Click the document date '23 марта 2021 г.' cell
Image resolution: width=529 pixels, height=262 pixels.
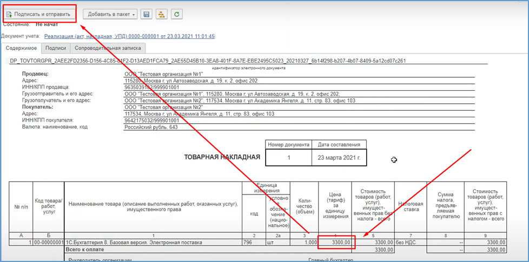coord(339,157)
